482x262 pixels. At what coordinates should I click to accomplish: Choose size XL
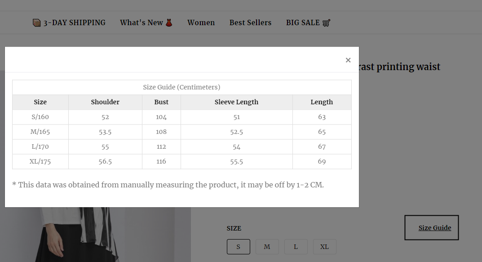pyautogui.click(x=325, y=247)
